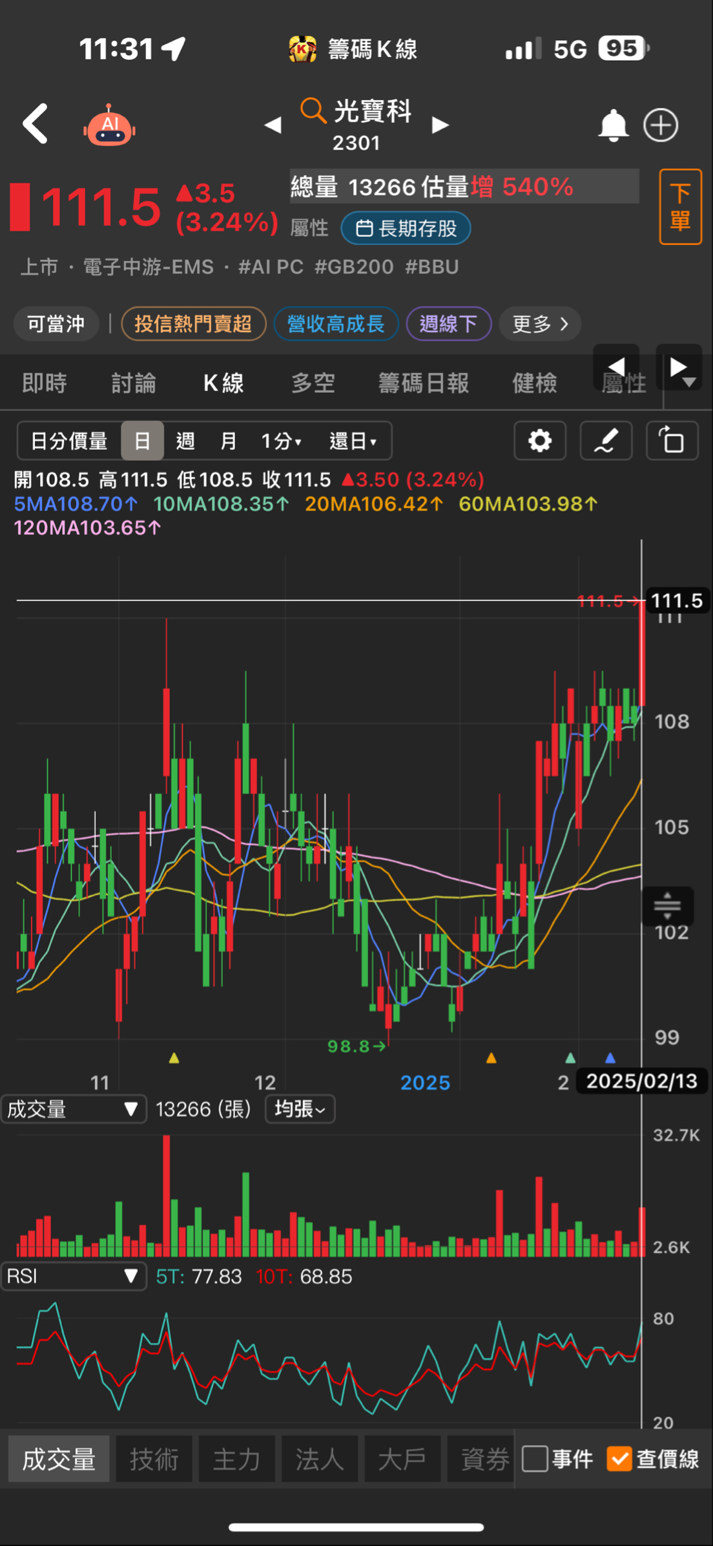713x1546 pixels.
Task: Tap the #GB200 hashtag
Action: [354, 267]
